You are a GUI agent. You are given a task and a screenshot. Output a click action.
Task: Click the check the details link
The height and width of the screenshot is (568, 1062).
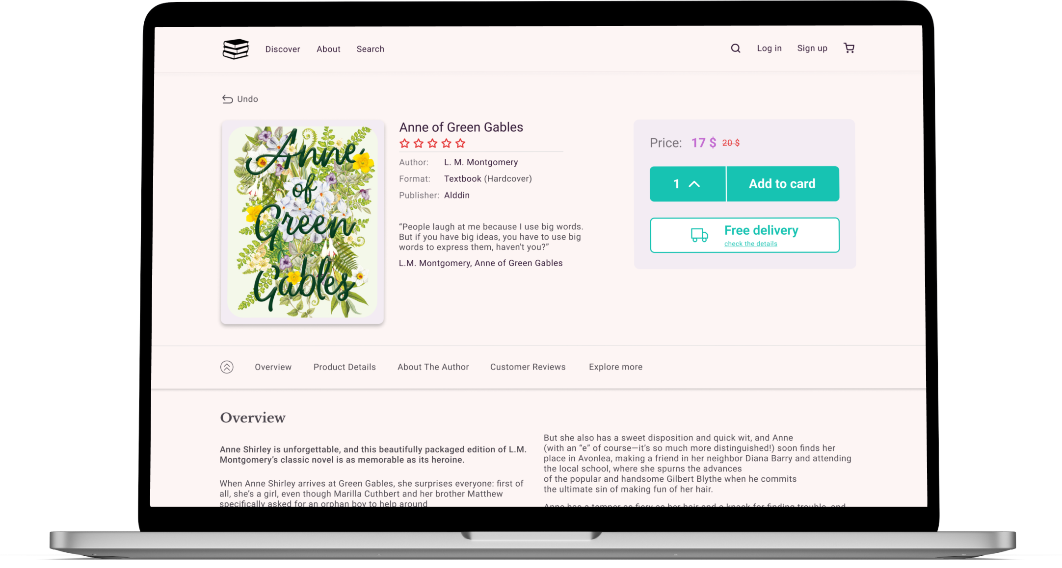point(751,244)
